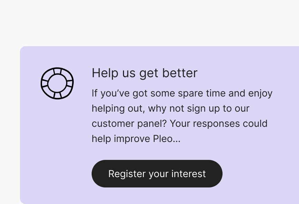Click the line "customer panel? Your responses could"
The image size is (299, 204).
179,124
